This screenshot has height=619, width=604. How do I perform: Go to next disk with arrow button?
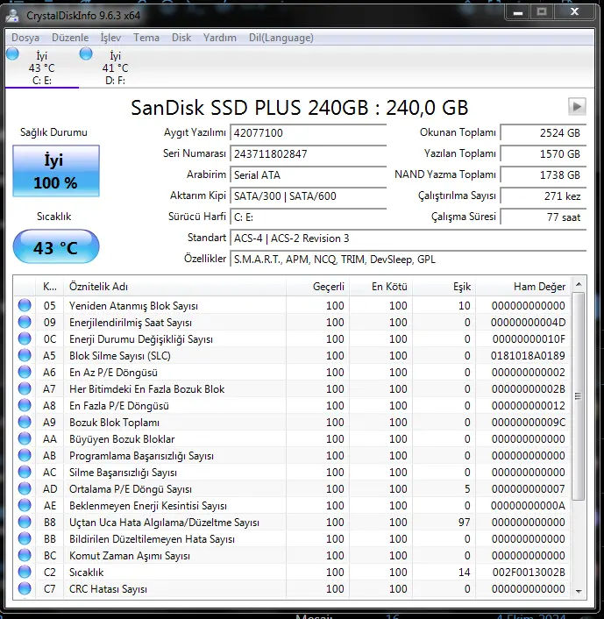click(577, 107)
